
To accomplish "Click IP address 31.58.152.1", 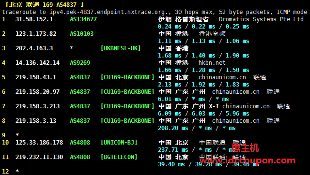I will point(34,19).
